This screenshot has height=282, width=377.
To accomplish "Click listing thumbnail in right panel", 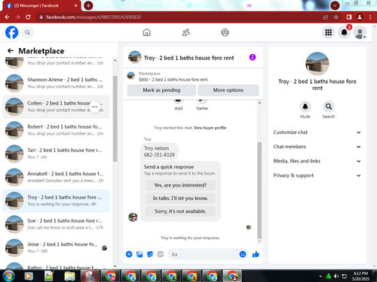I will (x=317, y=64).
